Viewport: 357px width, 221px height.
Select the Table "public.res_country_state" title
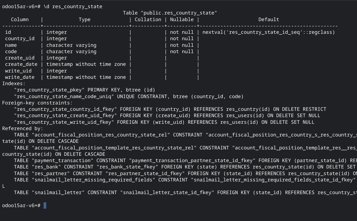click(170, 13)
